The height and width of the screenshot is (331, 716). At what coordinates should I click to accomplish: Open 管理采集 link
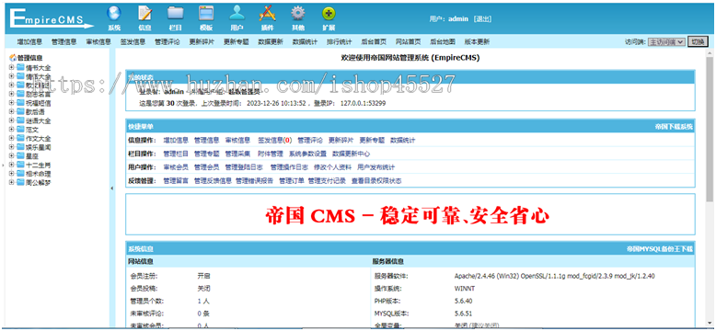pos(237,154)
